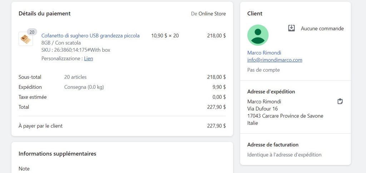Click the 'Adresse d'expédition' heading
This screenshot has height=173, width=366.
(x=271, y=92)
